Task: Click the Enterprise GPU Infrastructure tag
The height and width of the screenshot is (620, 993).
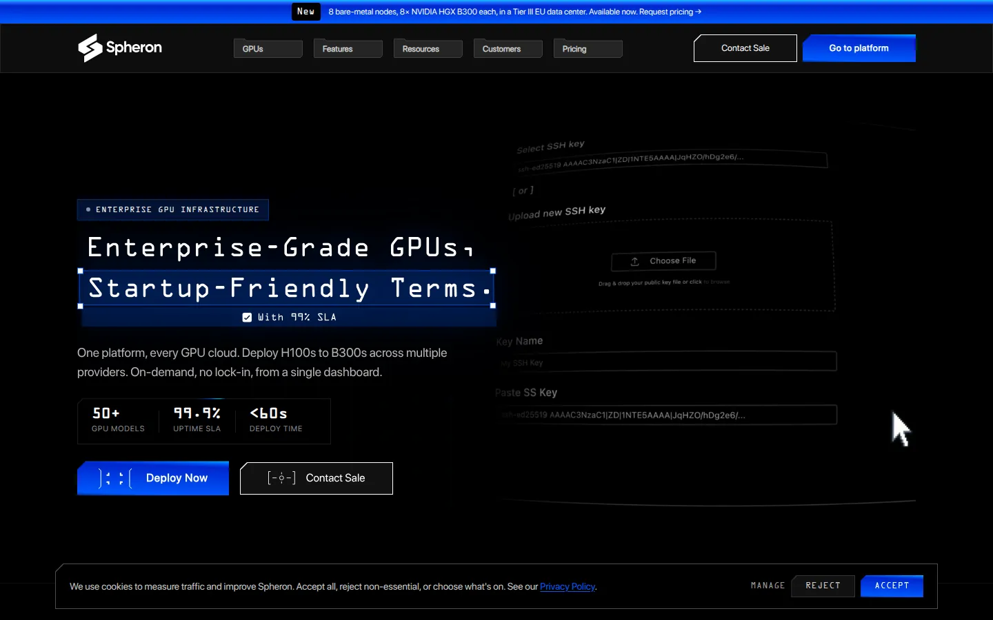Action: pyautogui.click(x=173, y=209)
